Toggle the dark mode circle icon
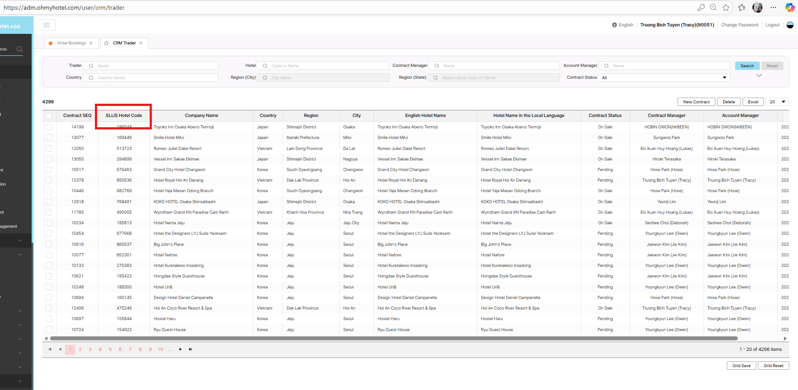The image size is (798, 390). coord(790,25)
